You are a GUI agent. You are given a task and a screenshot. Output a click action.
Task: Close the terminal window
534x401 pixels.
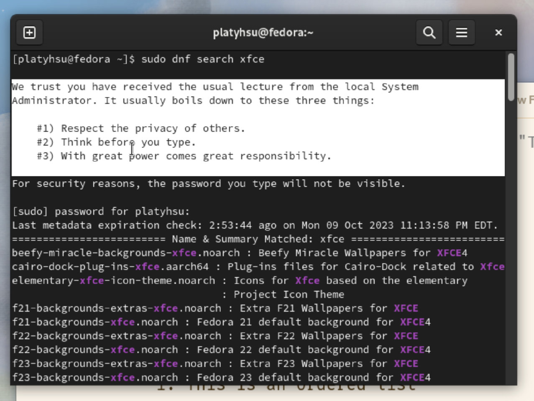point(498,33)
